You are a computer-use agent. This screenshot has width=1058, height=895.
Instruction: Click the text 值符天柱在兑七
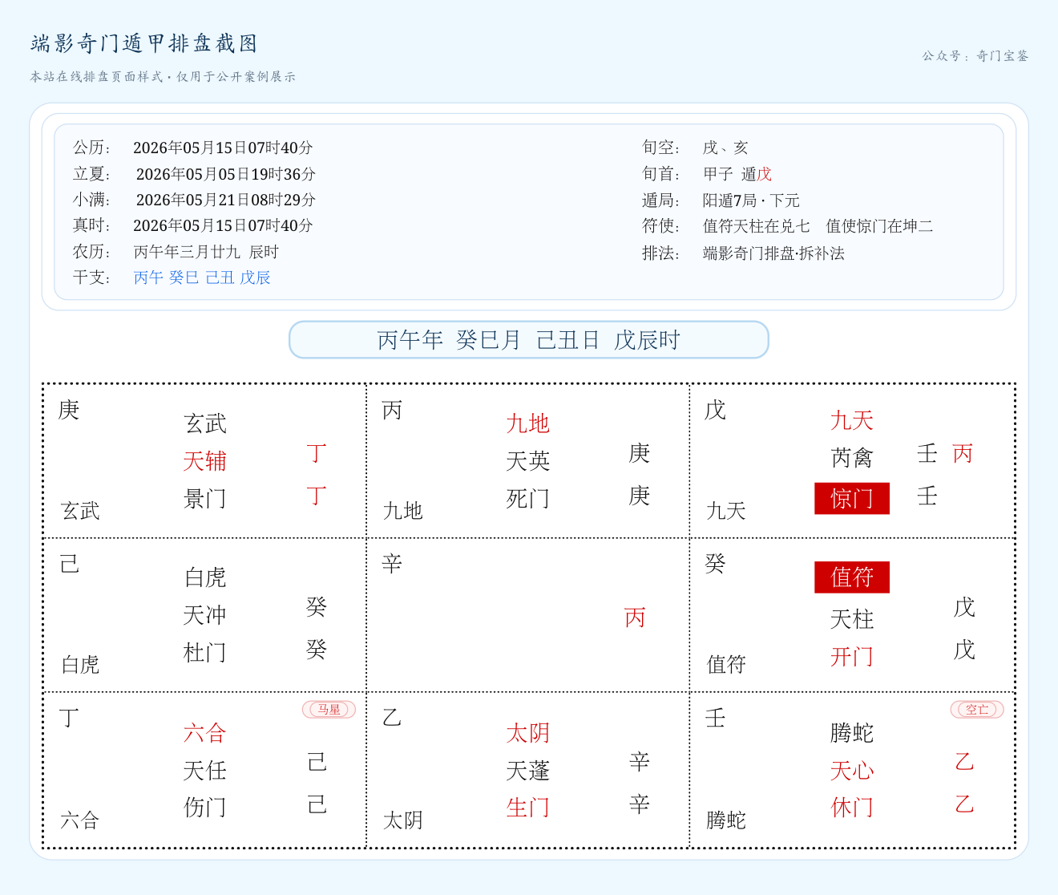[x=757, y=226]
